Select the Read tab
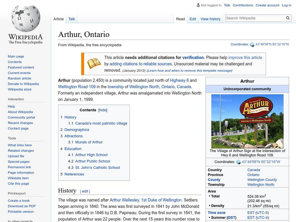The height and width of the screenshot is (222, 296). tap(180, 18)
